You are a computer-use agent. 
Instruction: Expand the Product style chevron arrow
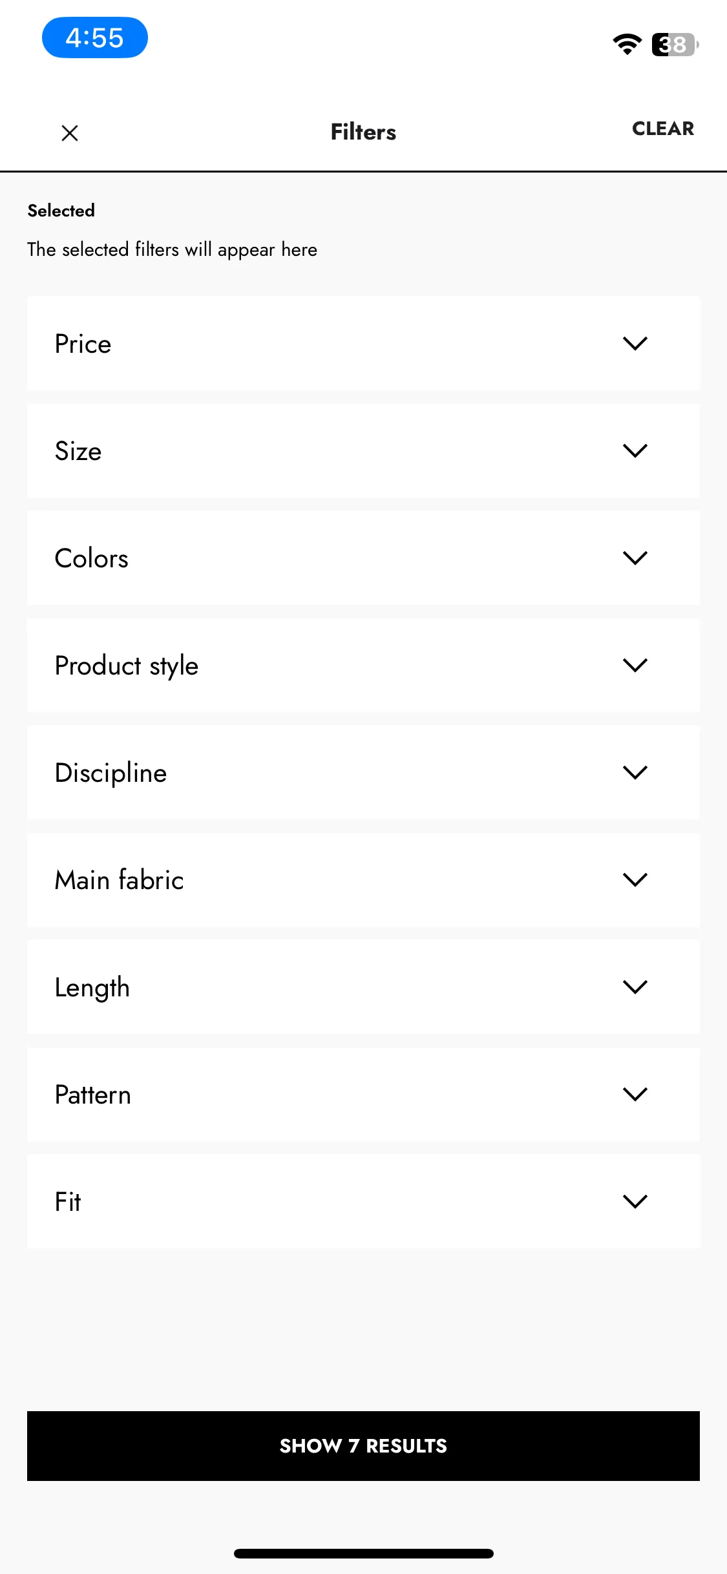[635, 665]
